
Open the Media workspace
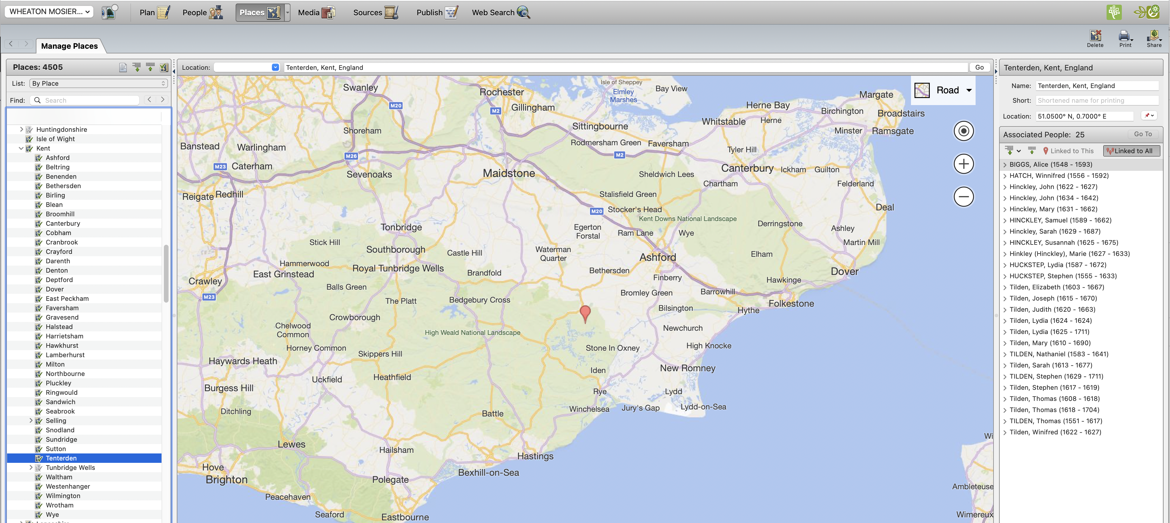316,12
